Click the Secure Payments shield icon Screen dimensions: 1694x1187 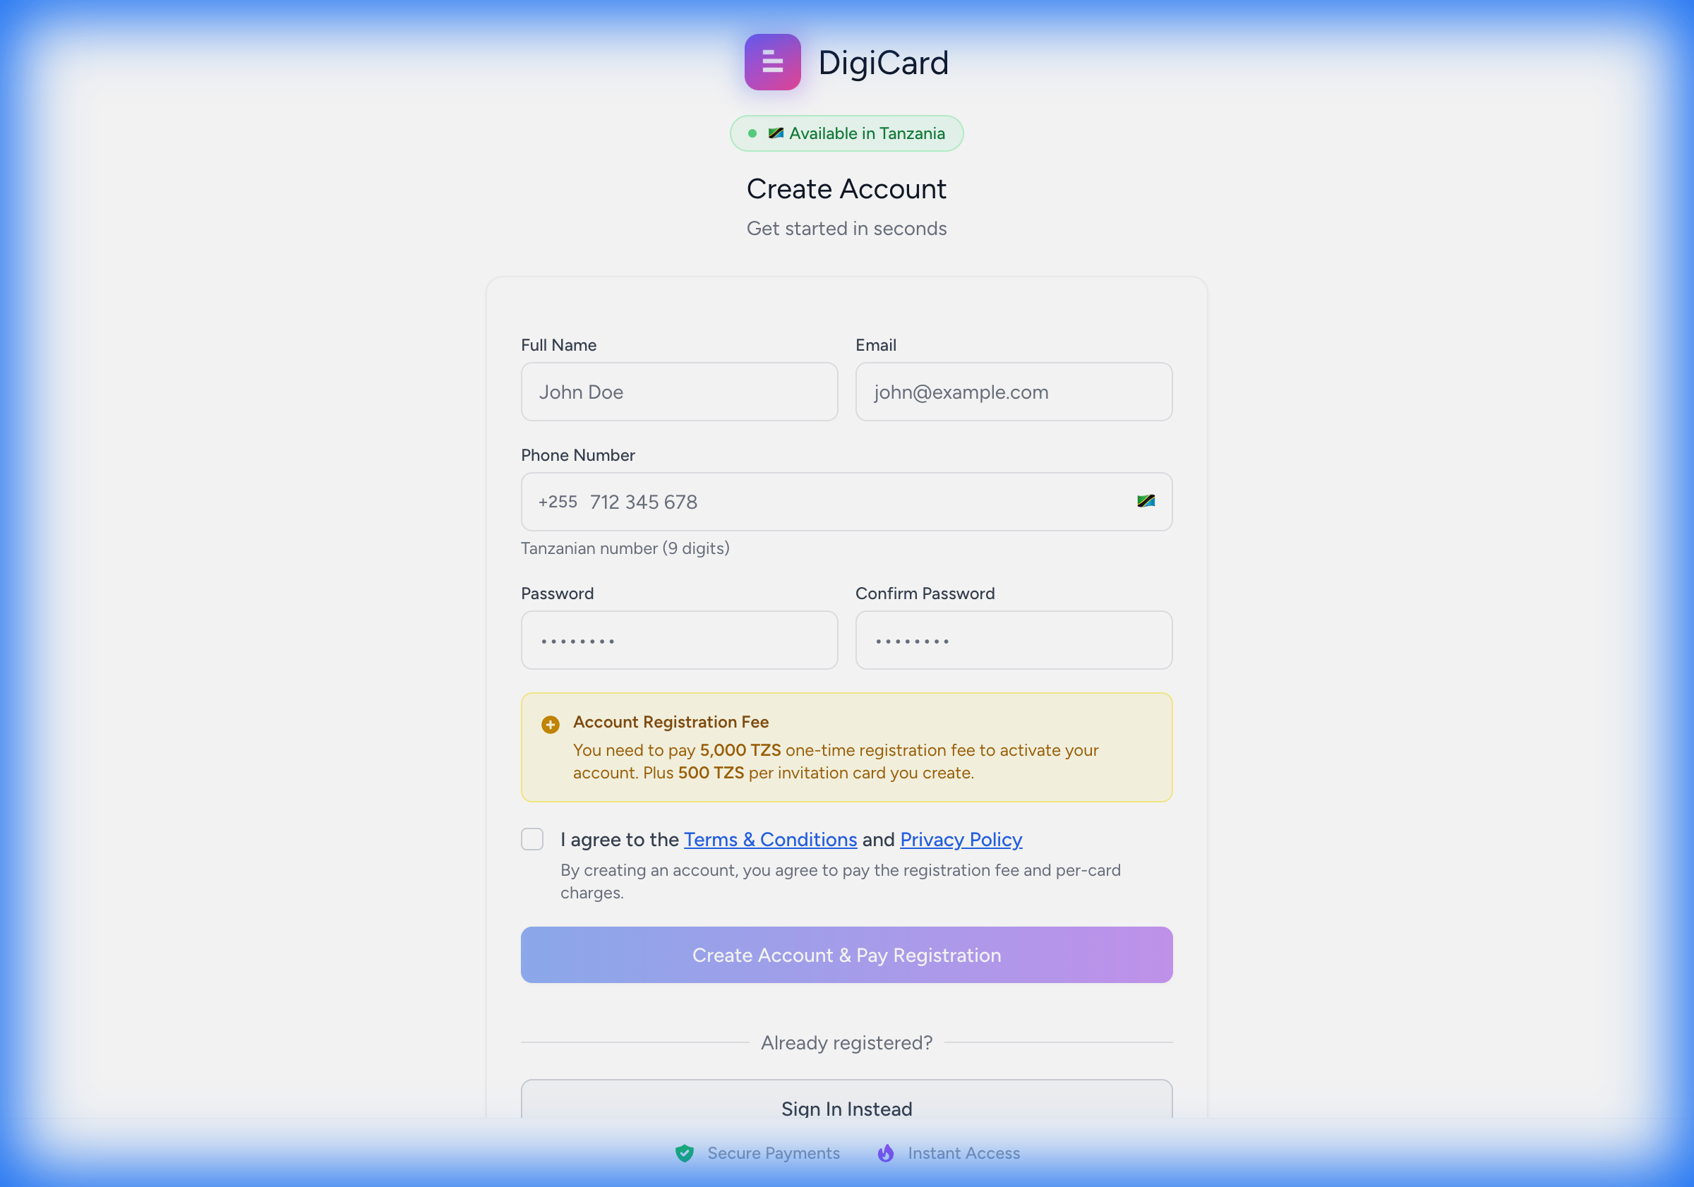tap(684, 1153)
